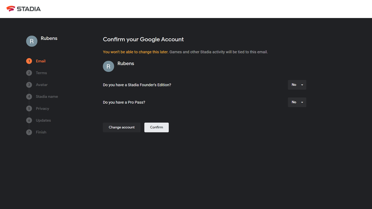
Task: Click the Rubens account avatar under the heading
Action: pyautogui.click(x=108, y=66)
